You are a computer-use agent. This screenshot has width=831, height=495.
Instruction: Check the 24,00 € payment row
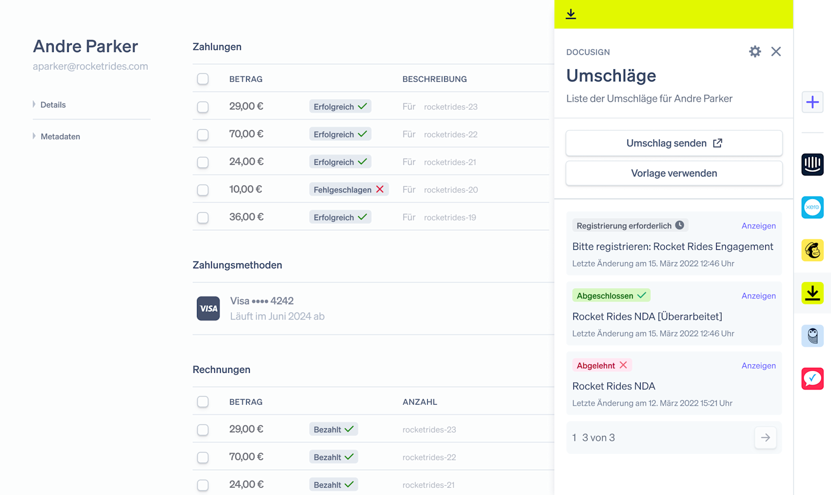203,162
